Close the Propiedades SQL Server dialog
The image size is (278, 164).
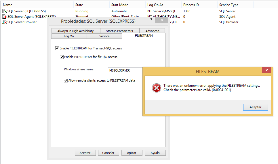tap(161, 20)
